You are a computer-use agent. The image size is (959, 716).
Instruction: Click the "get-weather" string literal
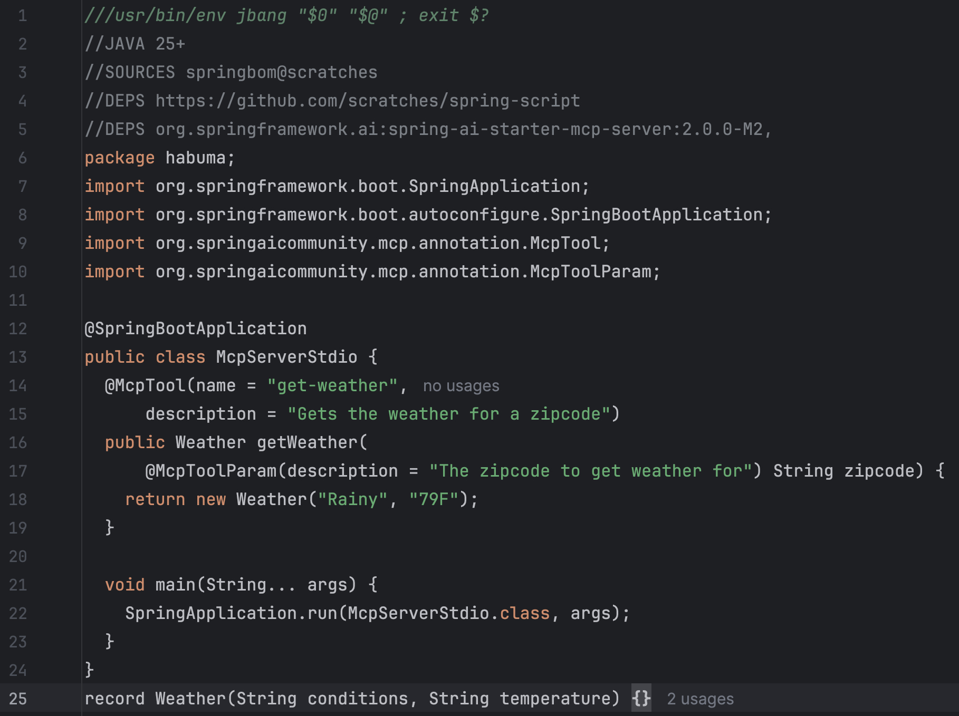pyautogui.click(x=332, y=385)
